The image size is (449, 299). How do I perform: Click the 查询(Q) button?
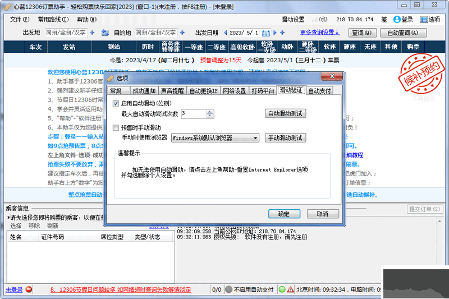click(362, 33)
